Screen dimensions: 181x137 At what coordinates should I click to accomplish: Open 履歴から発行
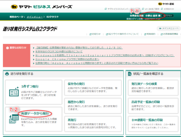coord(93,106)
